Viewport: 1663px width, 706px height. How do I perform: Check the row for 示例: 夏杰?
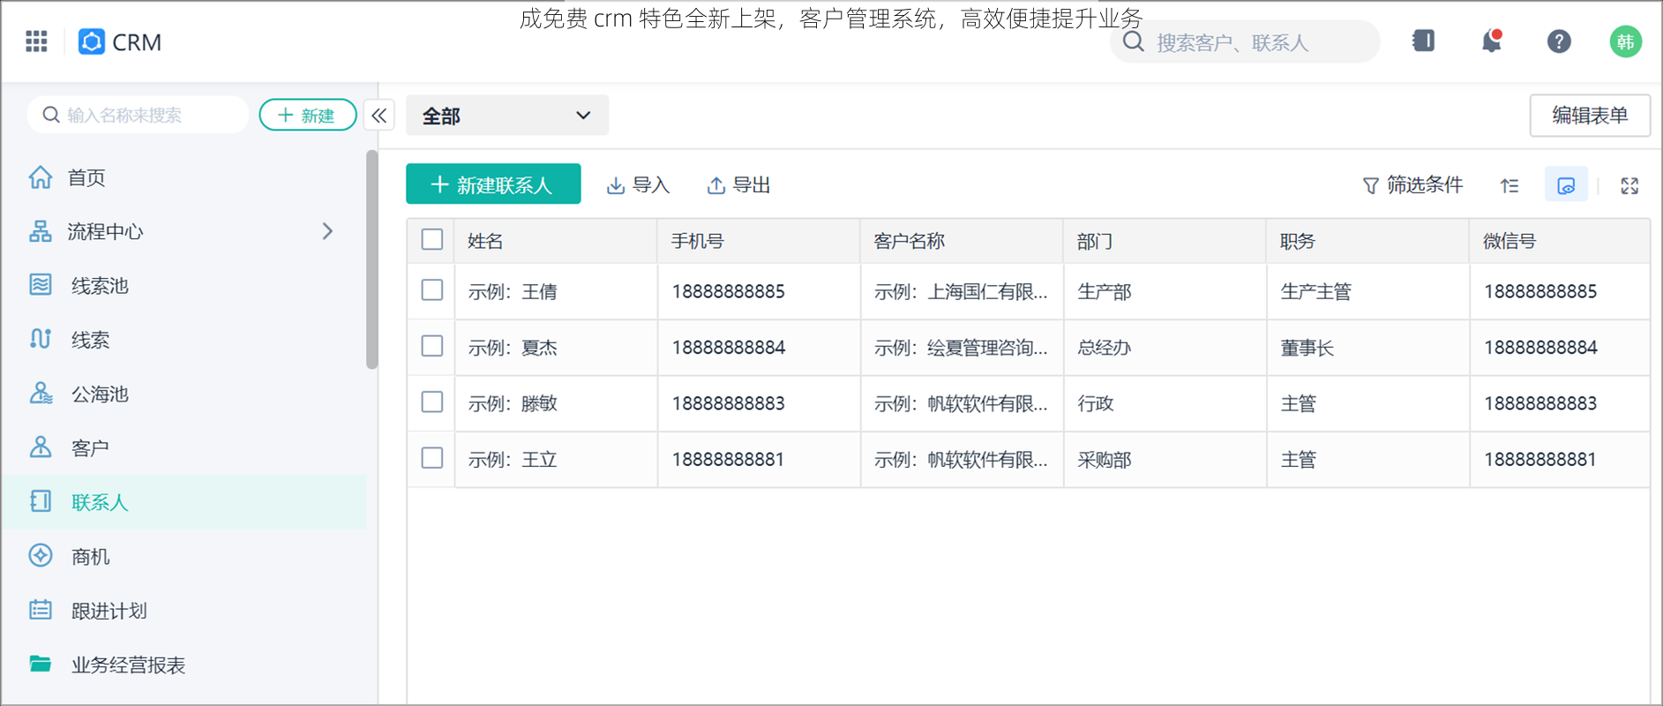pos(432,345)
